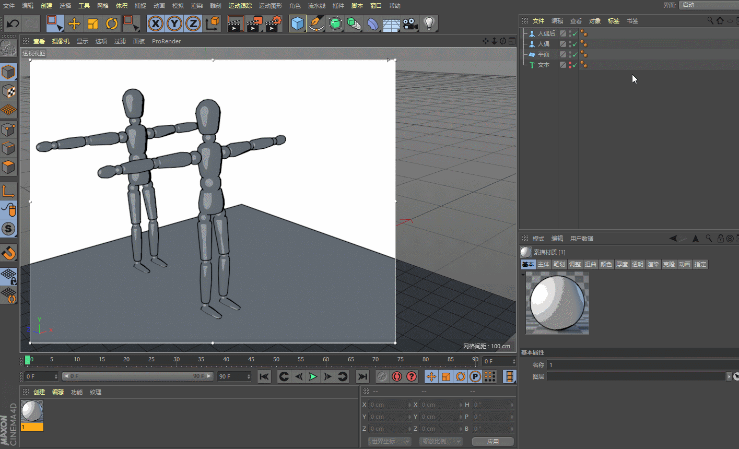This screenshot has width=739, height=449.
Task: Switch to the 颜色 material tab
Action: pyautogui.click(x=606, y=264)
